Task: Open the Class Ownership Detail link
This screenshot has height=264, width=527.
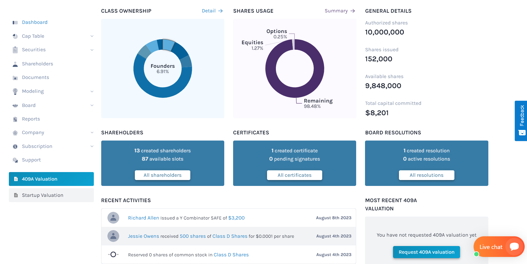Action: (212, 11)
